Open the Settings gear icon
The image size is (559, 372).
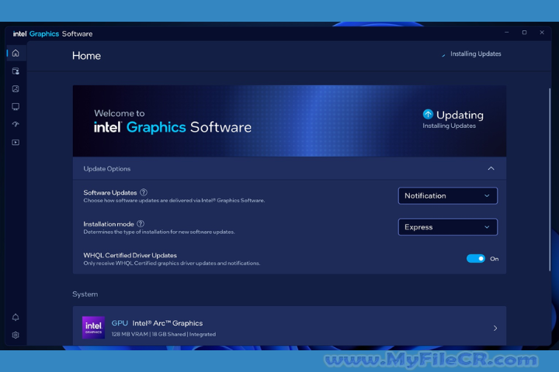(x=16, y=335)
